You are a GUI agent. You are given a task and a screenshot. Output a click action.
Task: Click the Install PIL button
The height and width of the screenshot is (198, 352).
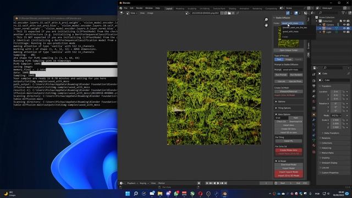(288, 141)
